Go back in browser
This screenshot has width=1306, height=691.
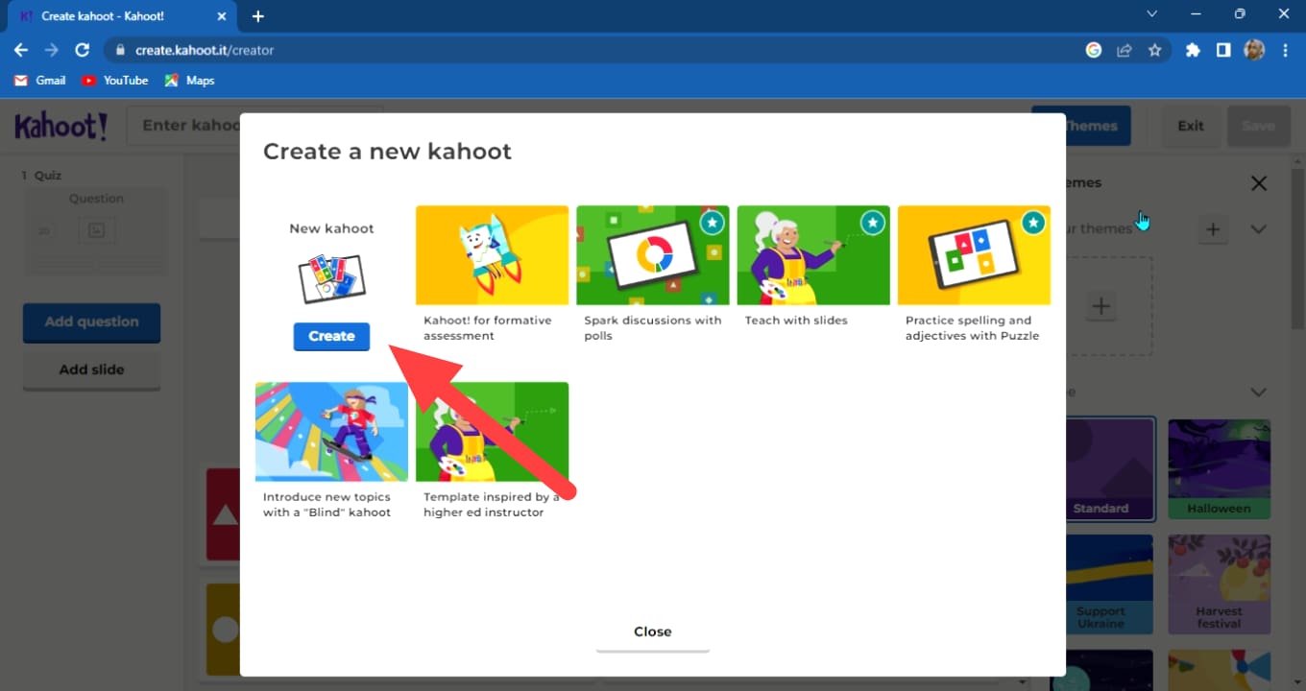[21, 50]
